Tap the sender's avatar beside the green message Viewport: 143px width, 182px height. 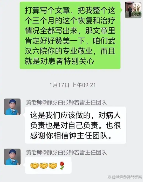coord(133,10)
